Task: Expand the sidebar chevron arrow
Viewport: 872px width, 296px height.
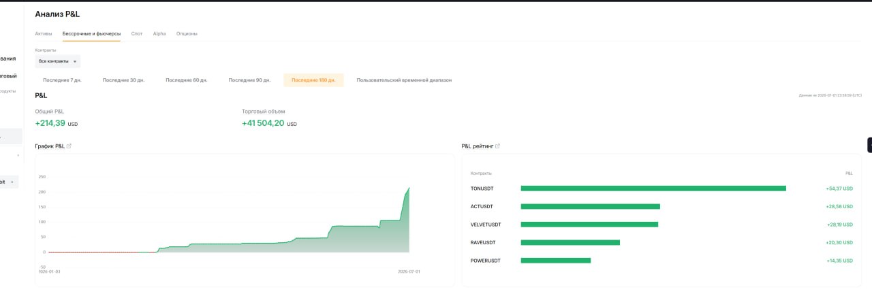Action: (18, 155)
